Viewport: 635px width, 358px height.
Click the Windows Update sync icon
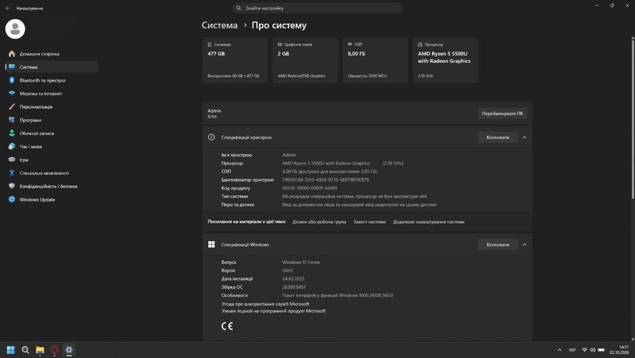point(11,199)
